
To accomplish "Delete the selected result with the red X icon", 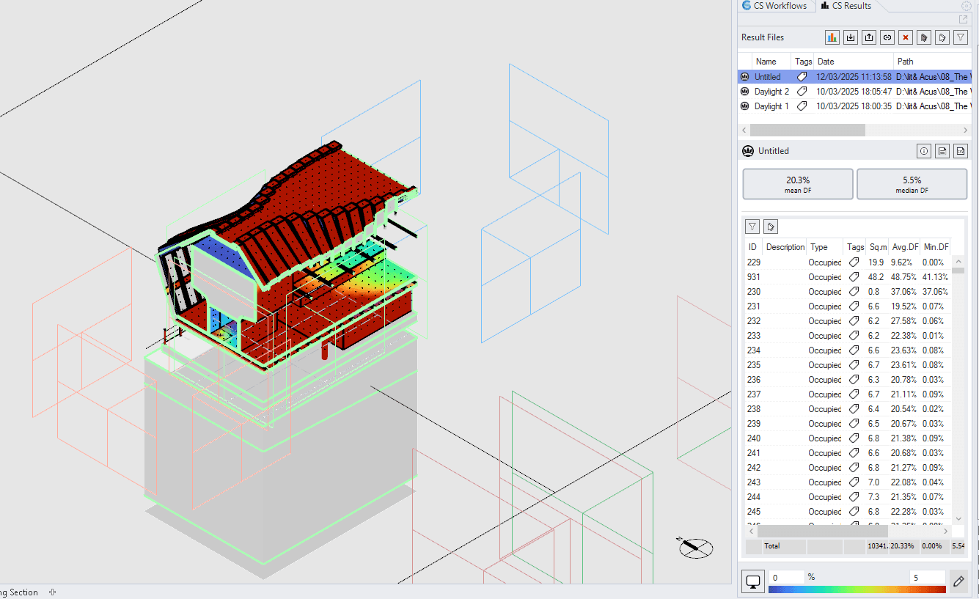I will click(905, 37).
